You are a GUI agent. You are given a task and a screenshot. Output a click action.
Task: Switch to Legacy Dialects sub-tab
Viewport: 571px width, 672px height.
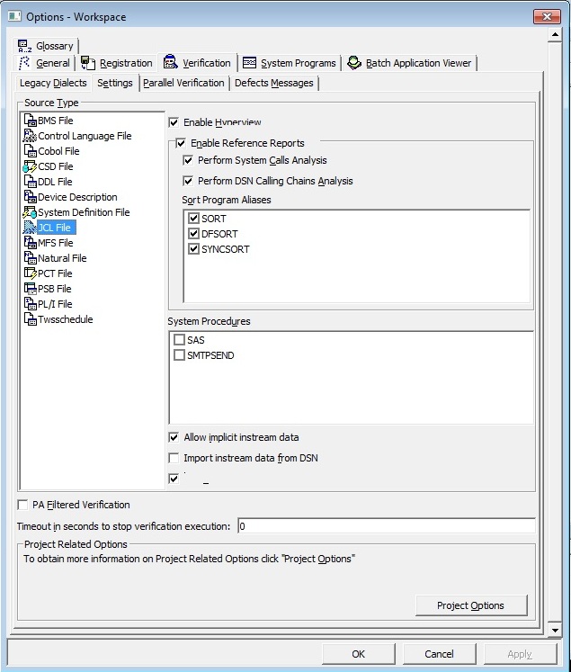(53, 83)
